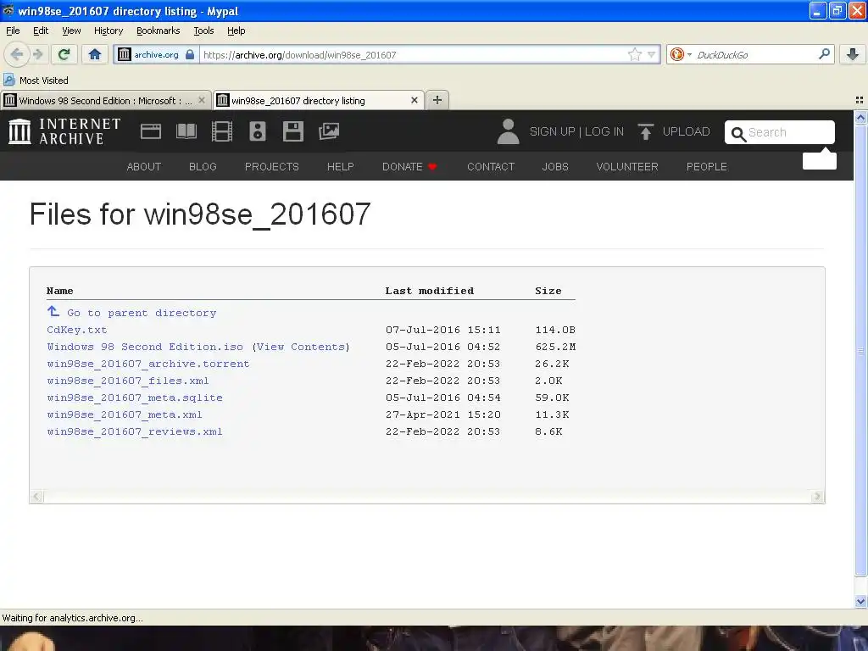Open the View menu
The height and width of the screenshot is (651, 868).
click(x=71, y=31)
